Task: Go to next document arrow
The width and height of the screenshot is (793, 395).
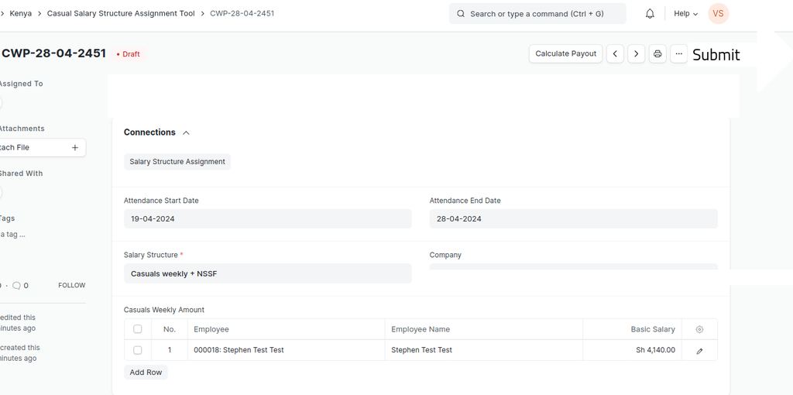Action: coord(637,53)
